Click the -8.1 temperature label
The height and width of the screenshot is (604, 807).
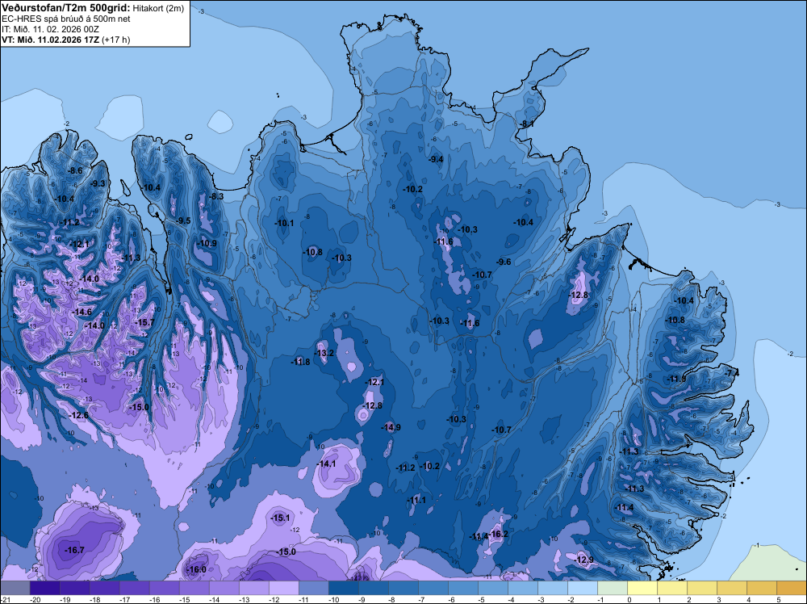click(x=526, y=124)
